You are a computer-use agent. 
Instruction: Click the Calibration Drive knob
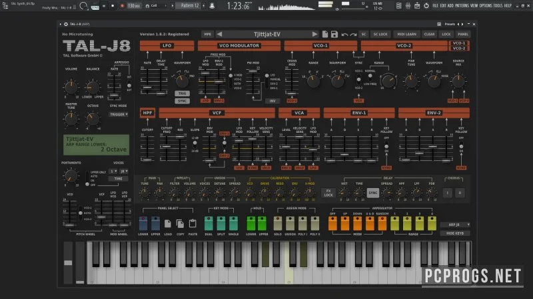pos(265,193)
